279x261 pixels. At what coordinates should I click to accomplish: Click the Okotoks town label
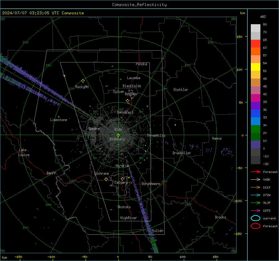(x=124, y=207)
